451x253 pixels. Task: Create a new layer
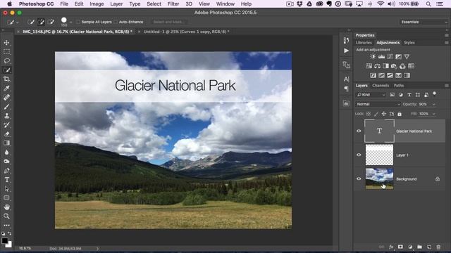click(x=429, y=247)
